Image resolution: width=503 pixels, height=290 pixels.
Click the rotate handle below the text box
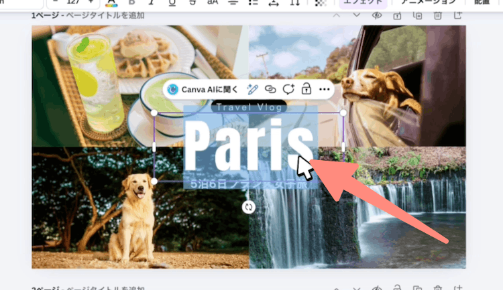point(248,207)
